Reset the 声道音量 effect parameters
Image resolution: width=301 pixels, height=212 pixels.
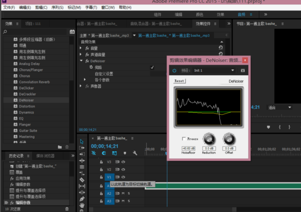tap(221, 54)
